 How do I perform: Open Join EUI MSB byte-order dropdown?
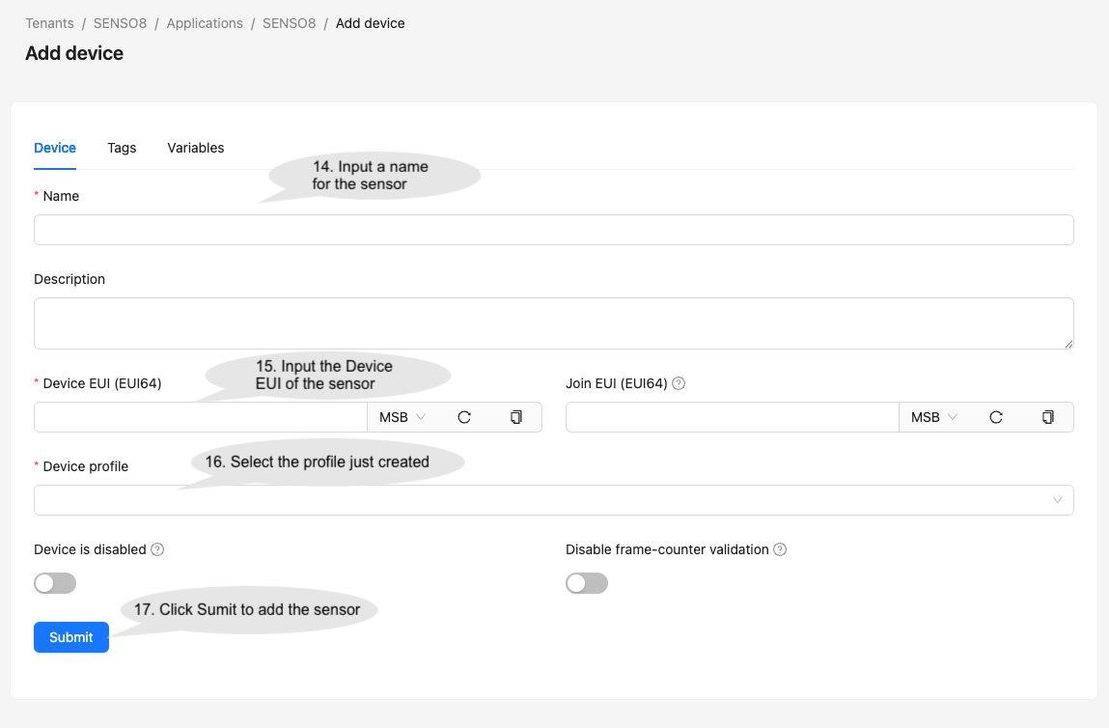click(x=934, y=417)
